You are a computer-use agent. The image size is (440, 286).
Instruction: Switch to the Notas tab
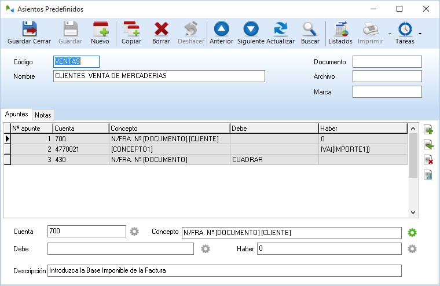[43, 115]
